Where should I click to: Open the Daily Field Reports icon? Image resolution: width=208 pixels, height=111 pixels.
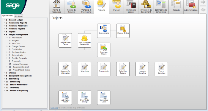click(123, 69)
